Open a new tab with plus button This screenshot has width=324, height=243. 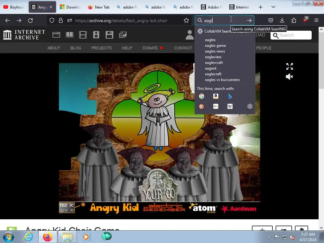coord(261,7)
